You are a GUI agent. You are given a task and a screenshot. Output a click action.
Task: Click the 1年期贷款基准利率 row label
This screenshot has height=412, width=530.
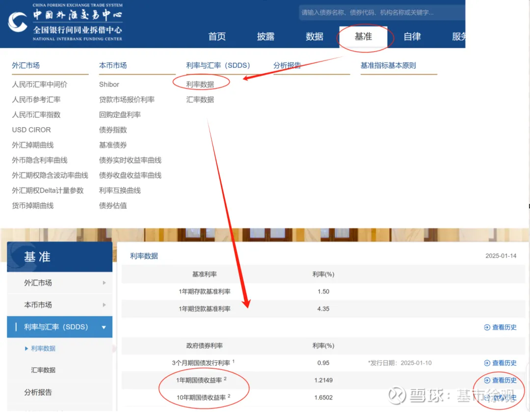pyautogui.click(x=205, y=309)
